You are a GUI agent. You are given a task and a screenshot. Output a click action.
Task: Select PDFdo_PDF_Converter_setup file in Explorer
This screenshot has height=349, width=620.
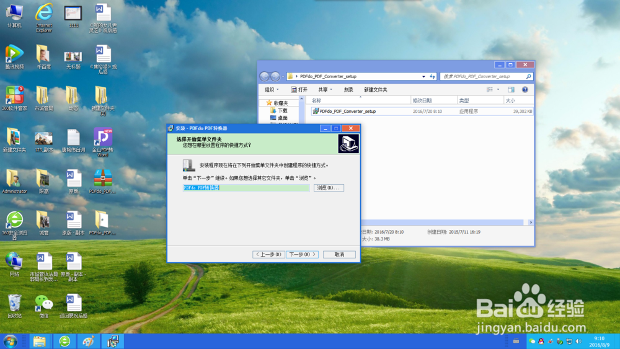coord(422,112)
